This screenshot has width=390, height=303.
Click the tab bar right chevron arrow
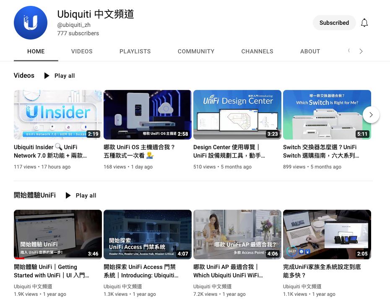pos(361,51)
